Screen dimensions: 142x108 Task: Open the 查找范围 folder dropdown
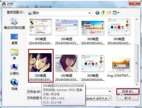click(89, 13)
